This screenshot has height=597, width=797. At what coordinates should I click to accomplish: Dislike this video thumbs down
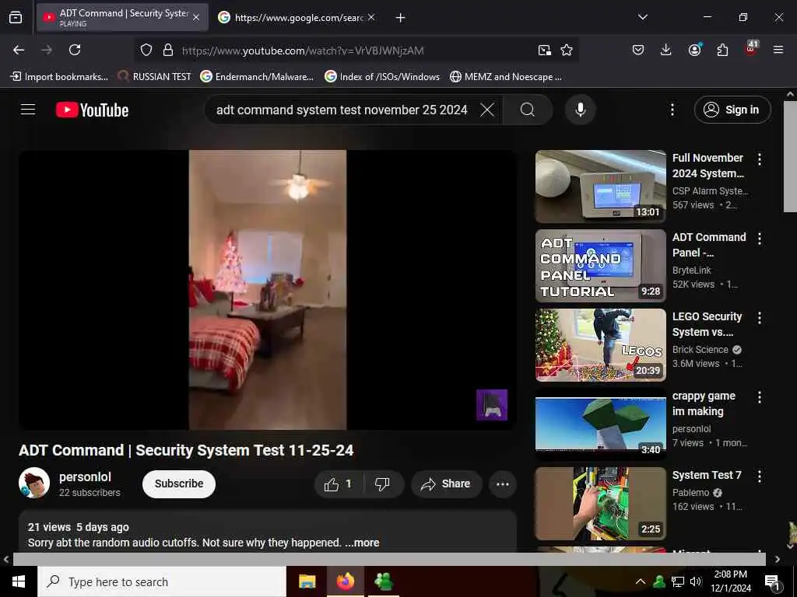383,484
